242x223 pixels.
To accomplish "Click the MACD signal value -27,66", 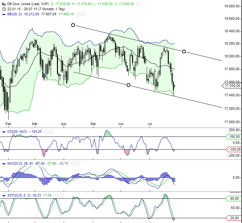I will click(x=52, y=163).
